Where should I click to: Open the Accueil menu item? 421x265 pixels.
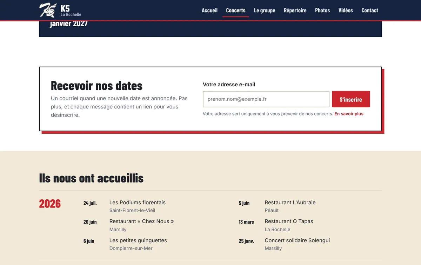pyautogui.click(x=209, y=10)
